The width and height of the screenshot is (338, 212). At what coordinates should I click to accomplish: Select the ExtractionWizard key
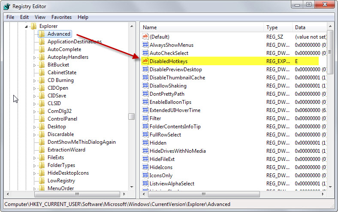click(66, 150)
